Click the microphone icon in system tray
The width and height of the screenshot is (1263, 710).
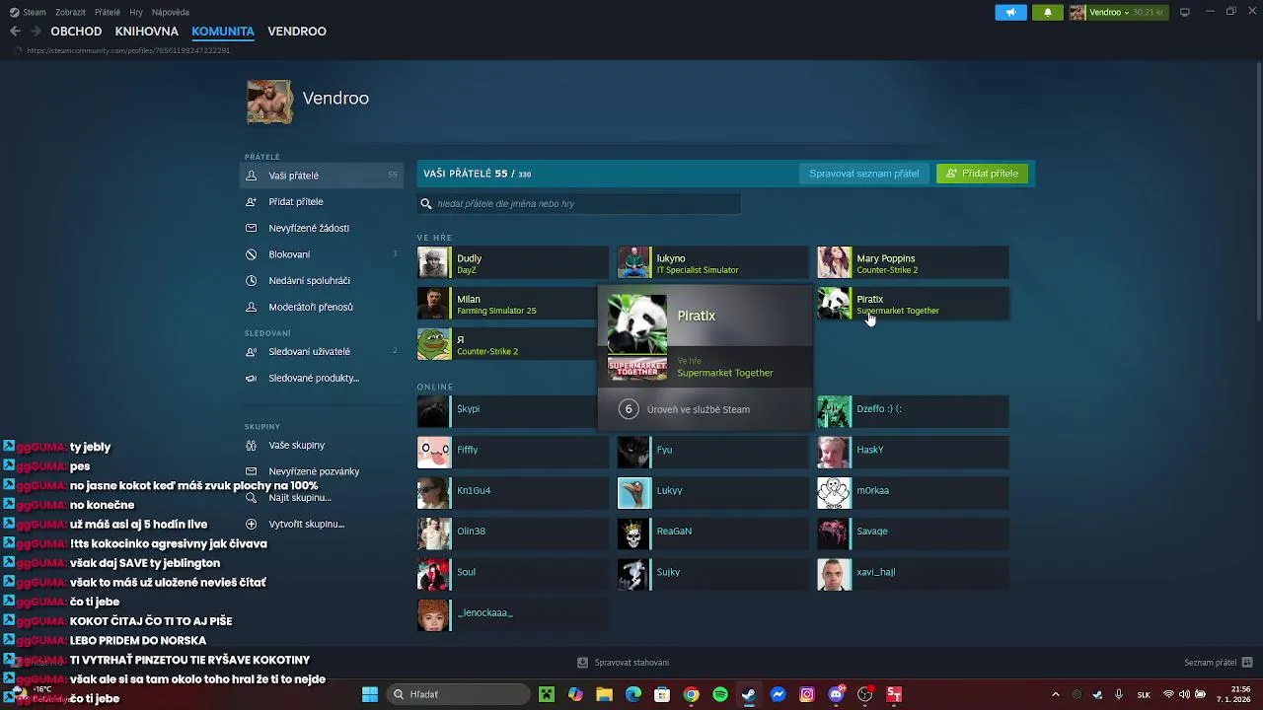tap(1121, 694)
